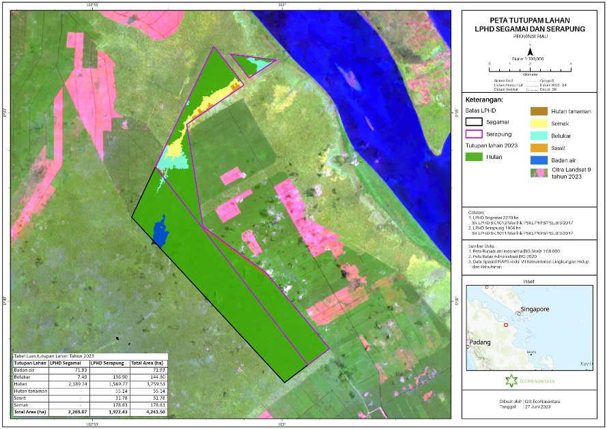The width and height of the screenshot is (607, 429).
Task: Click total cell '1,972.43'
Action: coord(117,412)
